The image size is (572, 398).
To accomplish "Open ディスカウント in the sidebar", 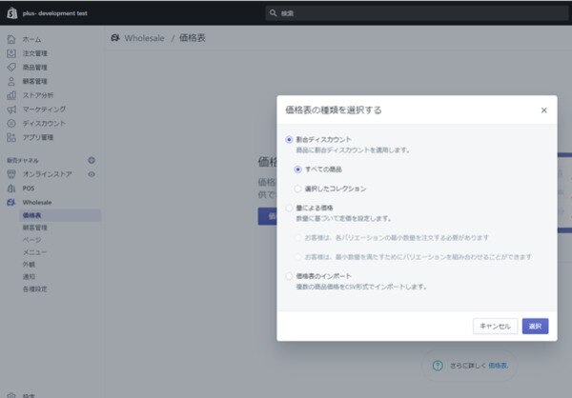I will [44, 123].
